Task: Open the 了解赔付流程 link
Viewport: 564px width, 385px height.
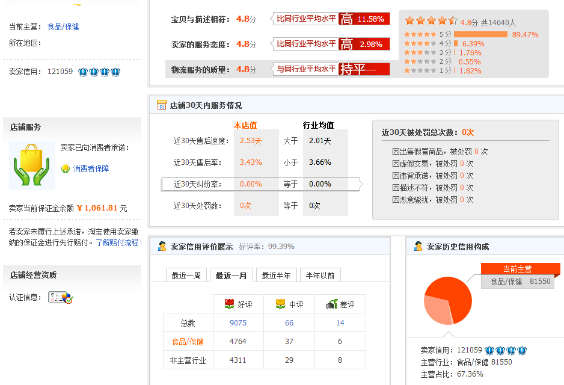Action: [117, 243]
